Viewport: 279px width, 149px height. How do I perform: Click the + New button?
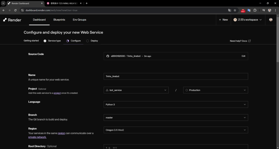pyautogui.click(x=223, y=20)
